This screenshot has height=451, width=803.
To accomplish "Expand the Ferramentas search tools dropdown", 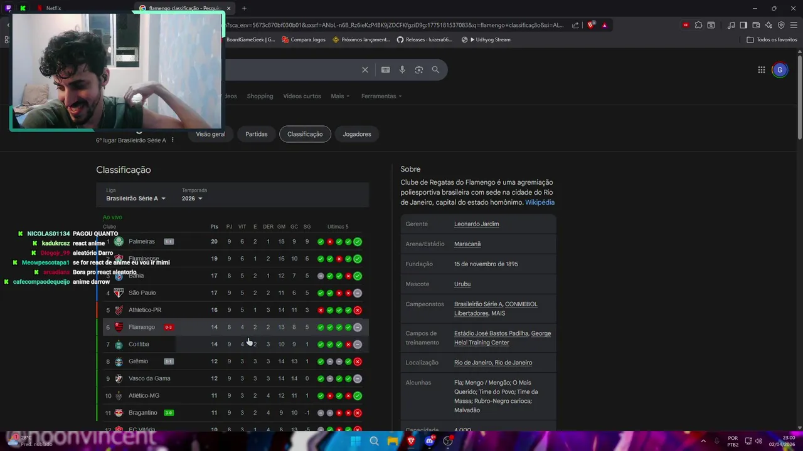I will pyautogui.click(x=381, y=96).
